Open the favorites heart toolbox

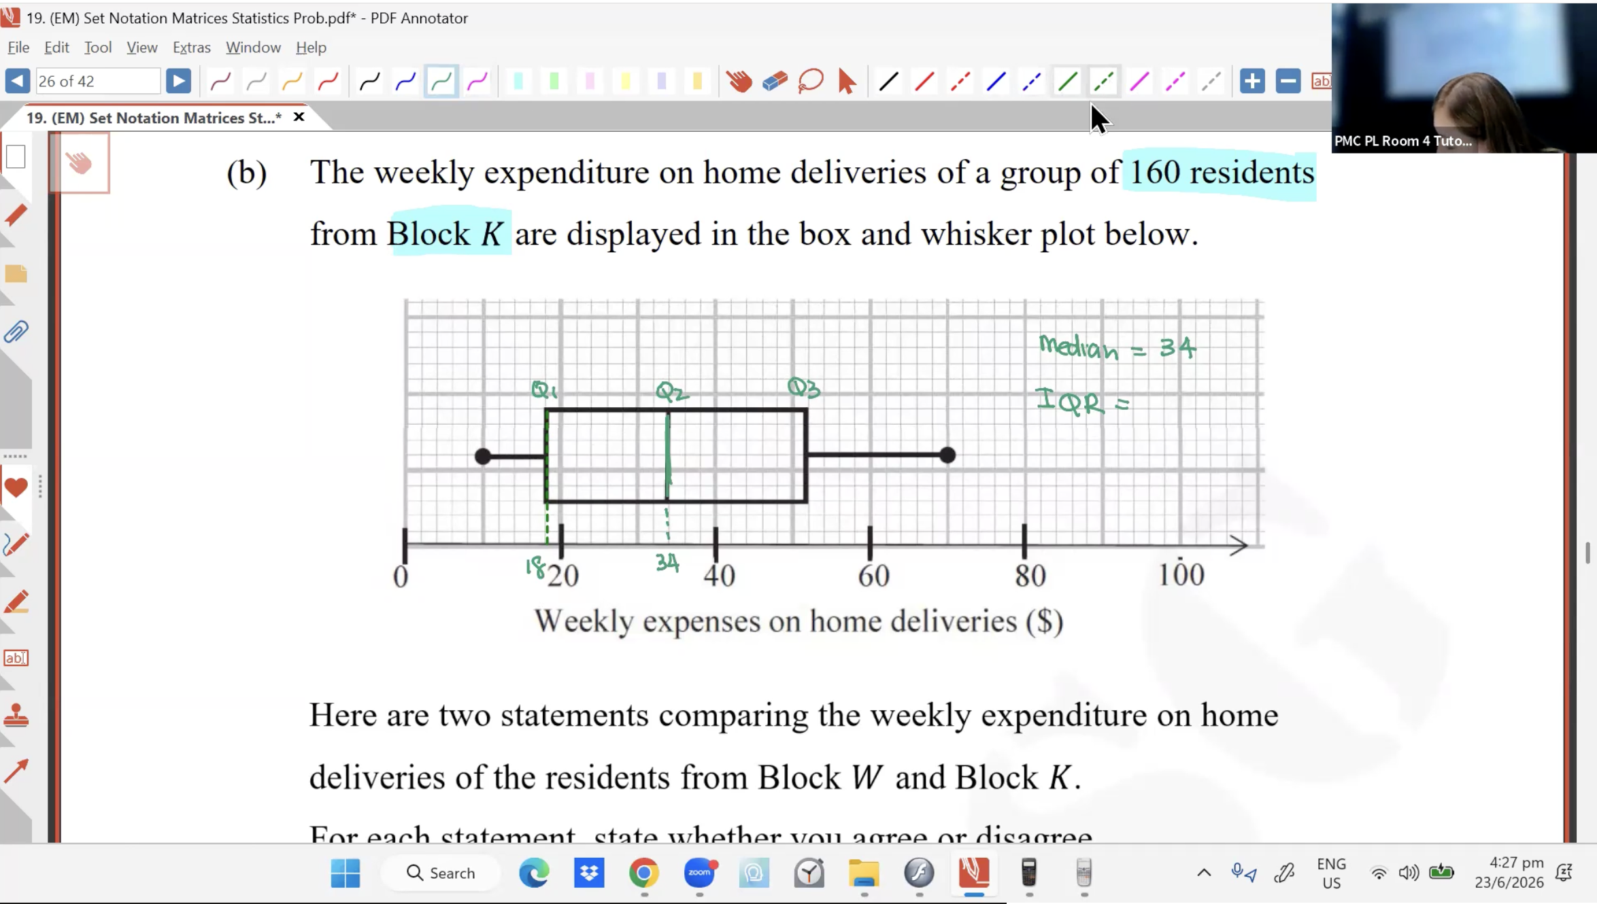pyautogui.click(x=16, y=487)
